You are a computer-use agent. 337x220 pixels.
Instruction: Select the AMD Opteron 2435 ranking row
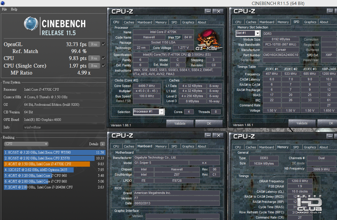point(54,170)
